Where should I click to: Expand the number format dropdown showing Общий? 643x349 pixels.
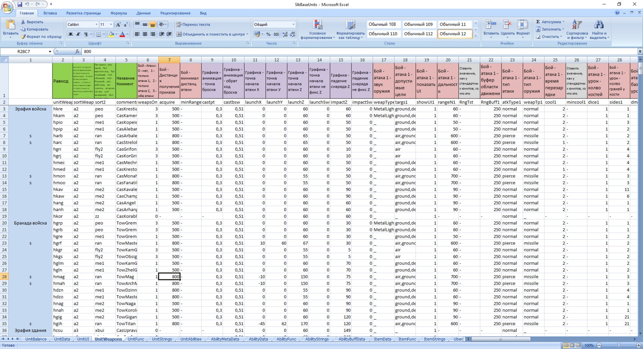click(293, 25)
